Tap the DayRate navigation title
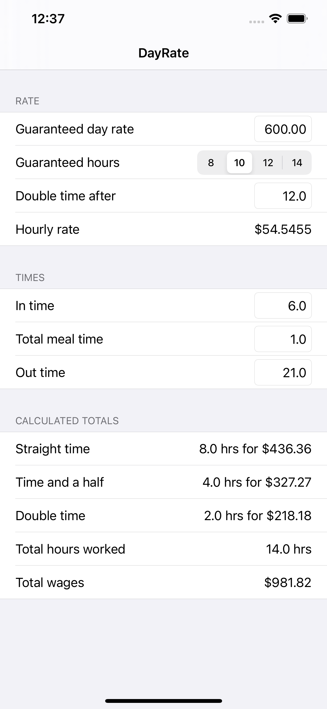 (164, 53)
